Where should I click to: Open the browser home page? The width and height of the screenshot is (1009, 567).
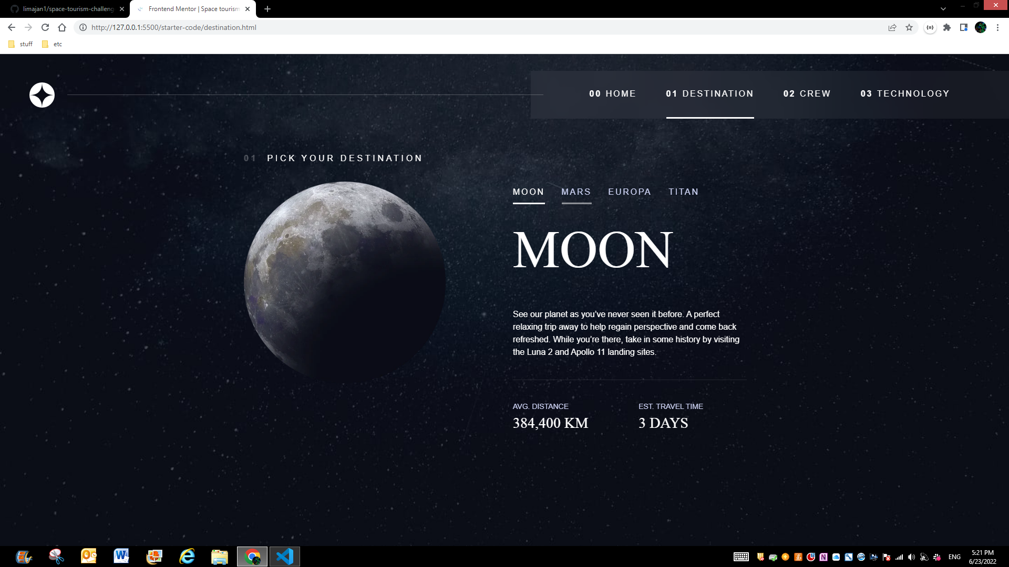62,27
